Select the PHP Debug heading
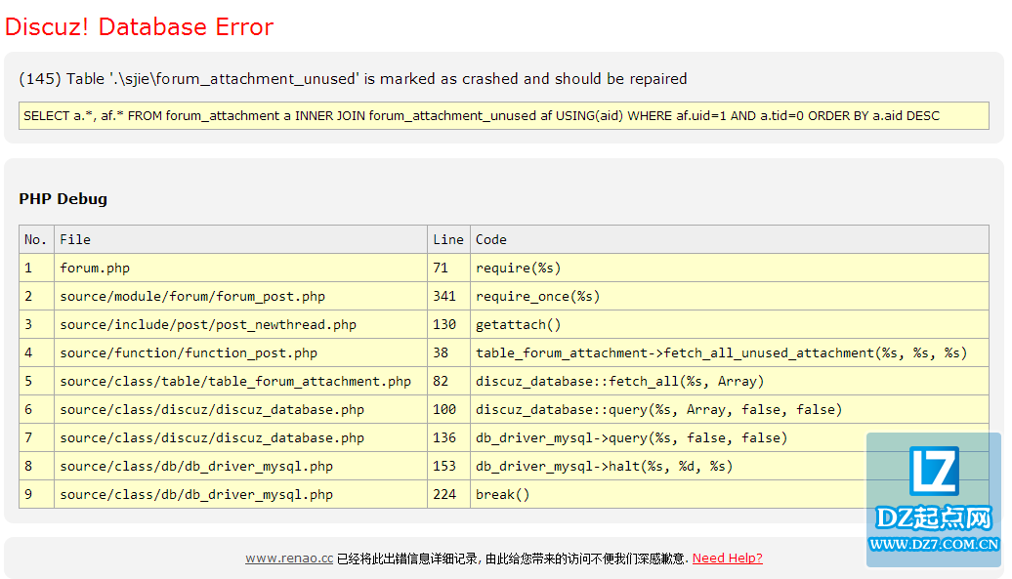Viewport: 1012px width, 579px height. (x=63, y=198)
